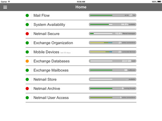Click the 84.5% available progress bar
162x121 pixels.
click(113, 25)
